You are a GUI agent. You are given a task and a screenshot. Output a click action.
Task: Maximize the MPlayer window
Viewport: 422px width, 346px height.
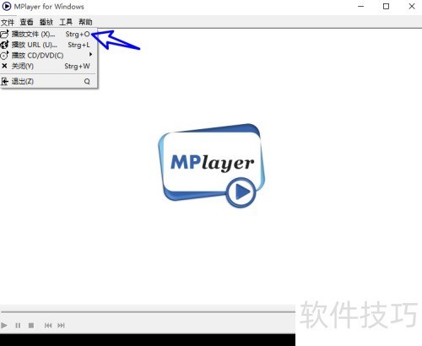(387, 6)
